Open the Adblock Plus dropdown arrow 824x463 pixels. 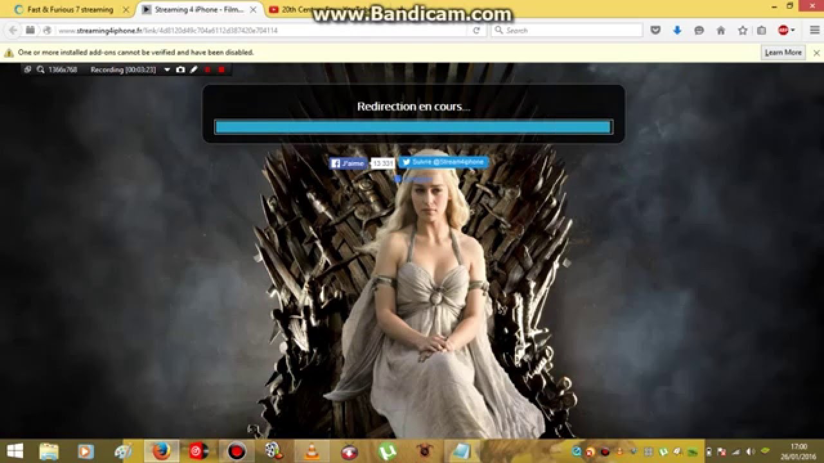[x=792, y=30]
